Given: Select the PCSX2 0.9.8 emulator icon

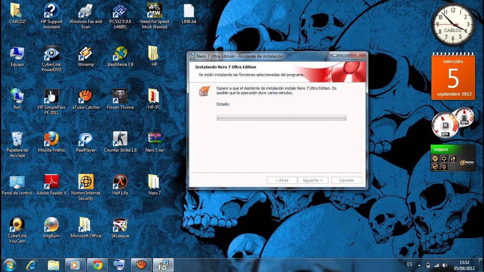Looking at the screenshot, I should pyautogui.click(x=120, y=15).
